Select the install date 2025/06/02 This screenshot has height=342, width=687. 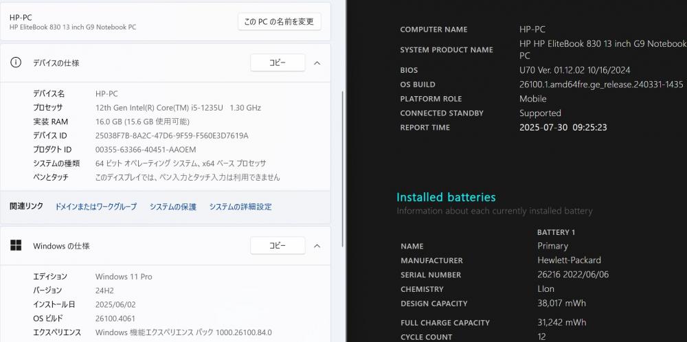114,304
